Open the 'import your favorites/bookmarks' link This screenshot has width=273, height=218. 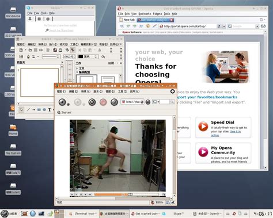[x=207, y=97]
